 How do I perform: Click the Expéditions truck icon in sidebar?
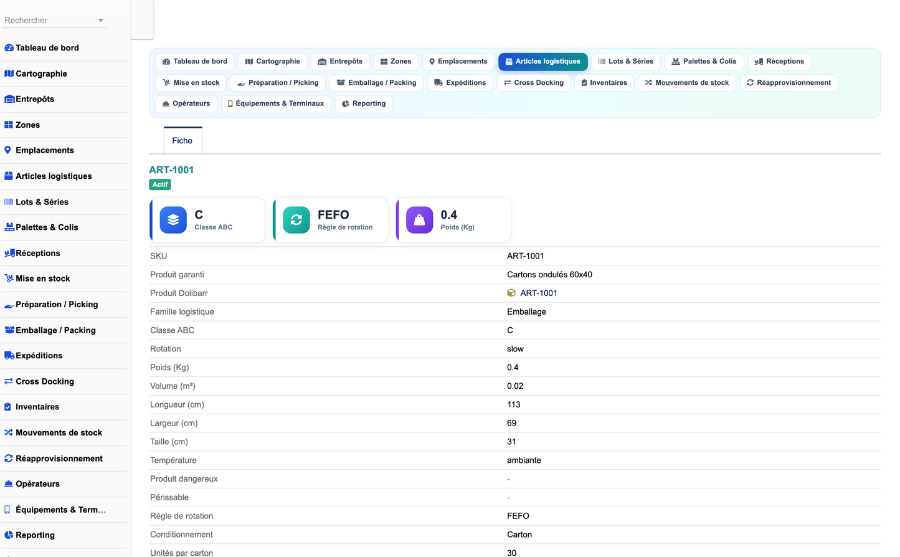point(9,356)
